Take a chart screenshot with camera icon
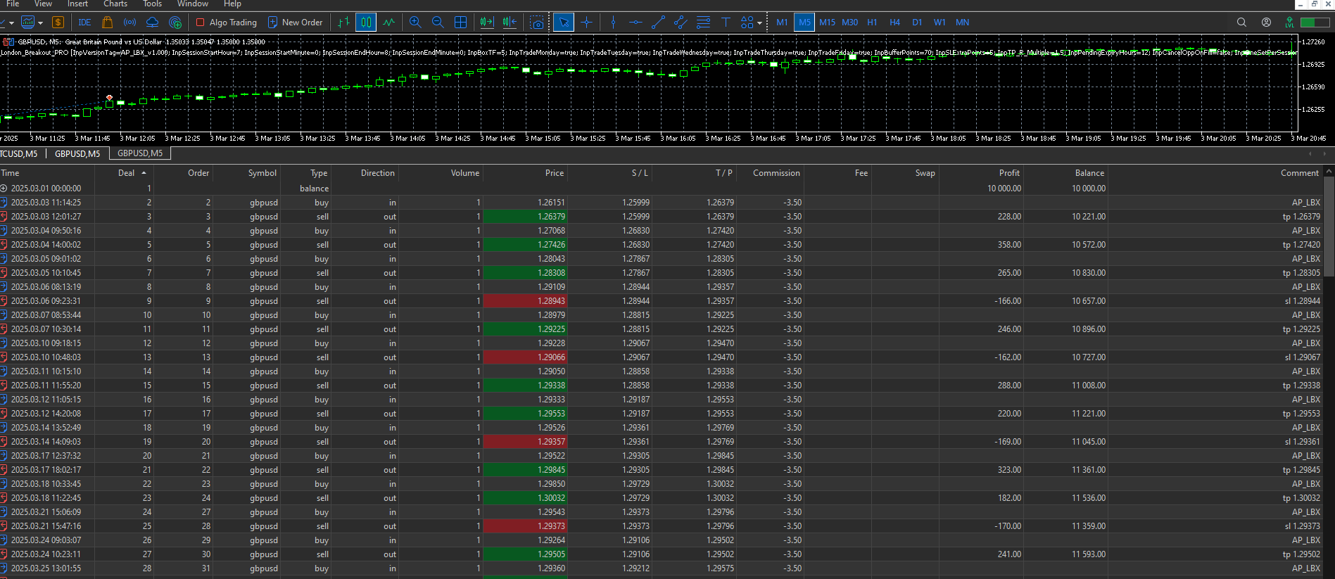 [538, 23]
